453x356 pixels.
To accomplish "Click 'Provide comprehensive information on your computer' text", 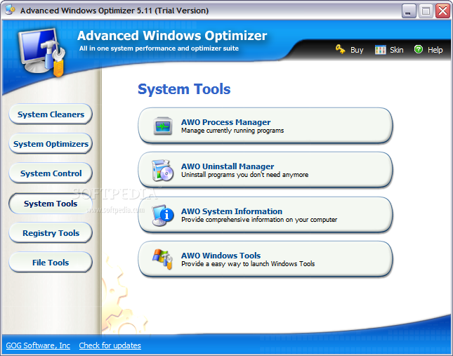I will tap(259, 220).
